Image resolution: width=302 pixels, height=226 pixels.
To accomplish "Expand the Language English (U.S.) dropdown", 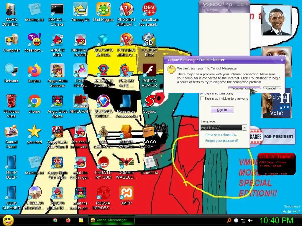I will click(244, 128).
